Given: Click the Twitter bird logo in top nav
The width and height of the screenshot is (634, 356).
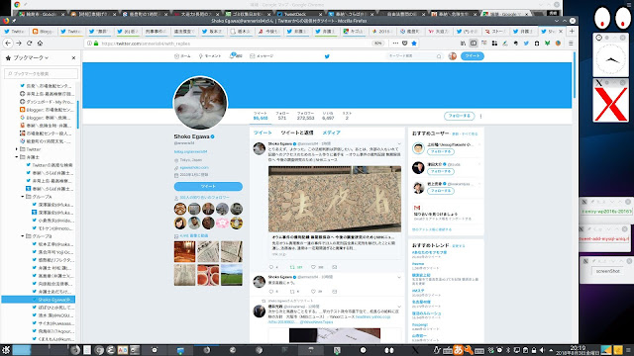Looking at the screenshot, I should 327,56.
